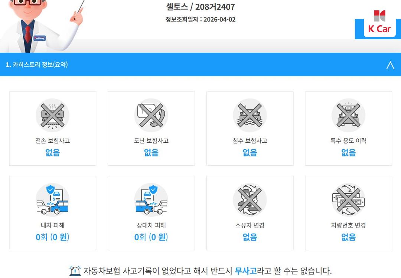Click the 정보조회일자 2026-04-02 date text
Viewport: 401px width, 278px height.
200,19
